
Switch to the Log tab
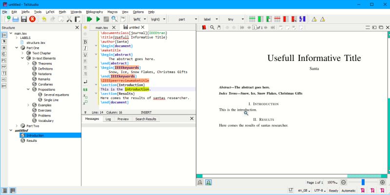pyautogui.click(x=108, y=119)
